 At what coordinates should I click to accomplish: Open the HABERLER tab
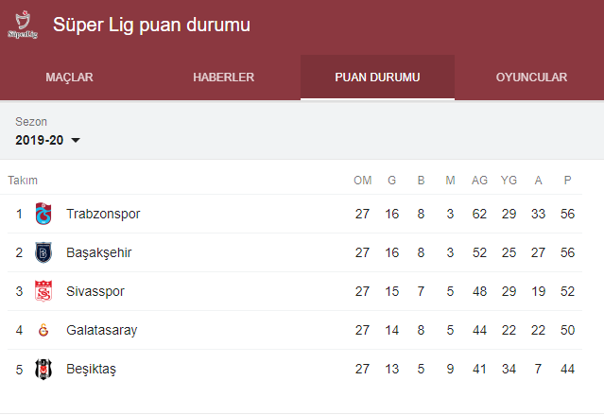tap(223, 78)
